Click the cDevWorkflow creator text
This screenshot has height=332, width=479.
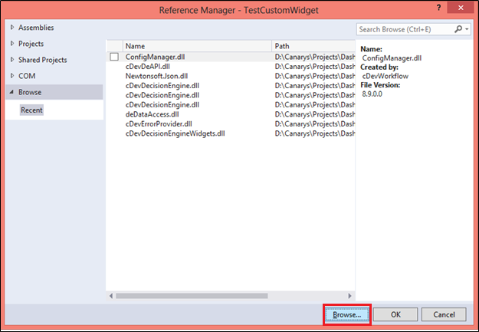click(x=385, y=76)
